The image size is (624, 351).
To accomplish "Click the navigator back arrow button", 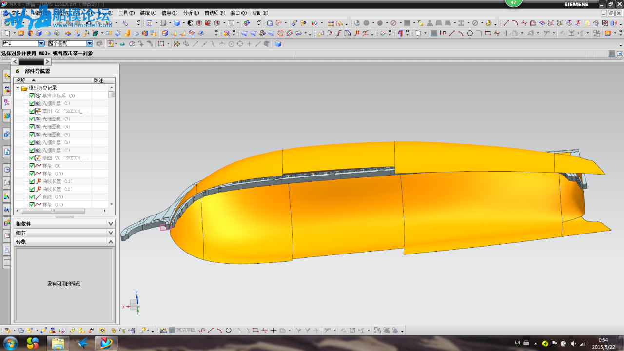I will [x=15, y=61].
